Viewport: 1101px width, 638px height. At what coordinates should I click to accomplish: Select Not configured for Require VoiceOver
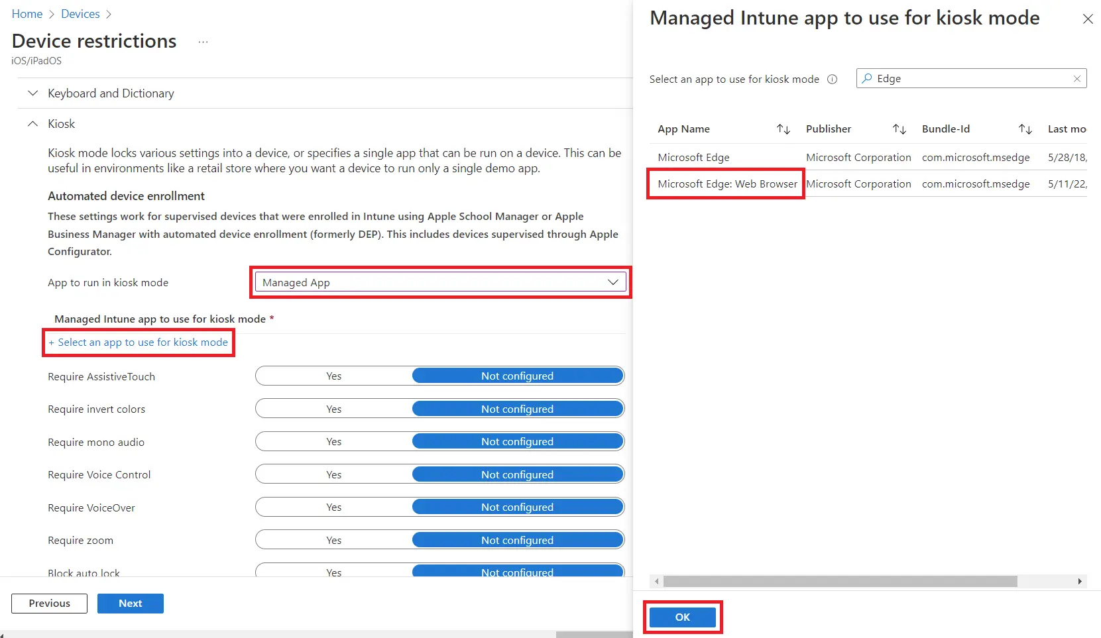pyautogui.click(x=517, y=507)
